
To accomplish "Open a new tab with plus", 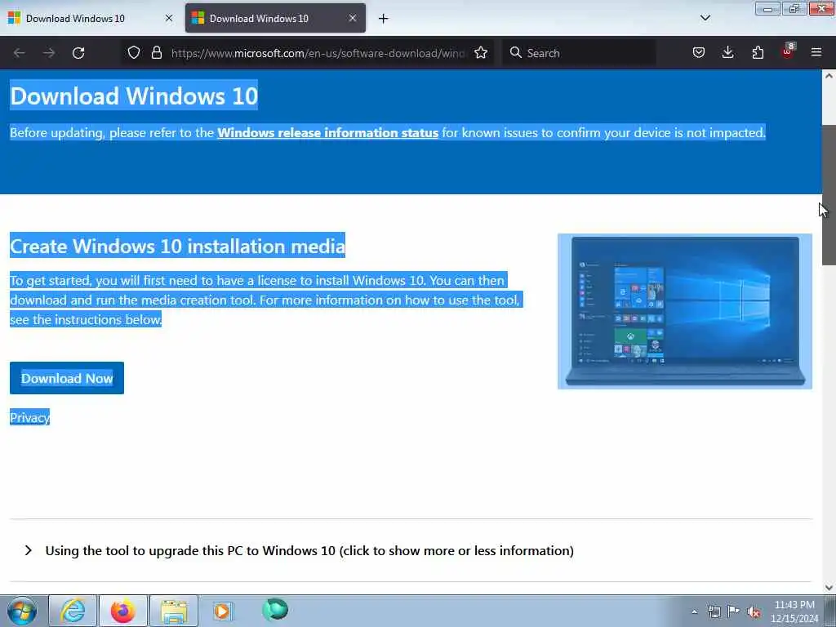I will 384,19.
